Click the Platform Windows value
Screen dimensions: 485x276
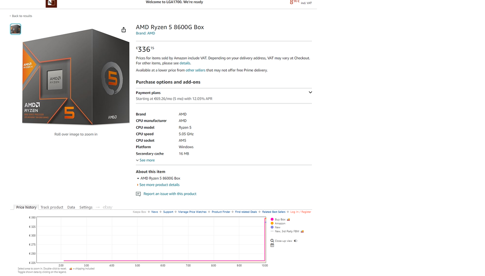coord(186,147)
